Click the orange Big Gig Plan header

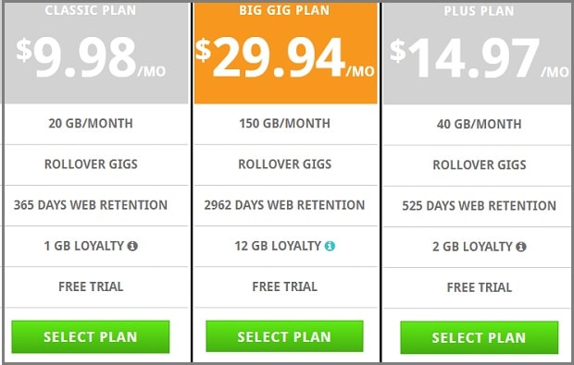pyautogui.click(x=285, y=54)
